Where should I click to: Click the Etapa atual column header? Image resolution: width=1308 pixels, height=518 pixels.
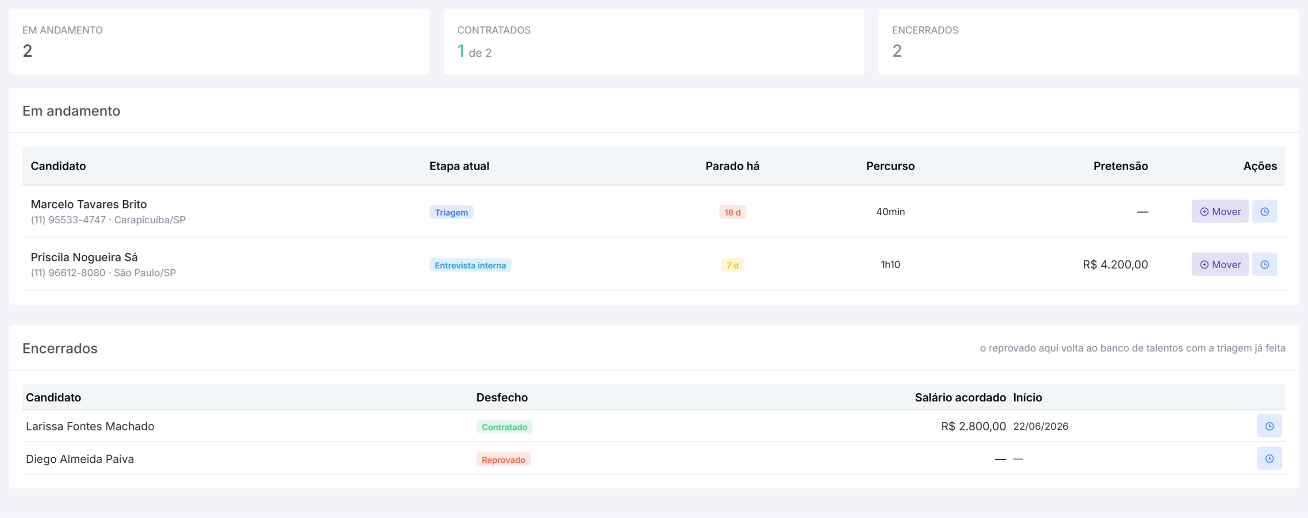(459, 166)
